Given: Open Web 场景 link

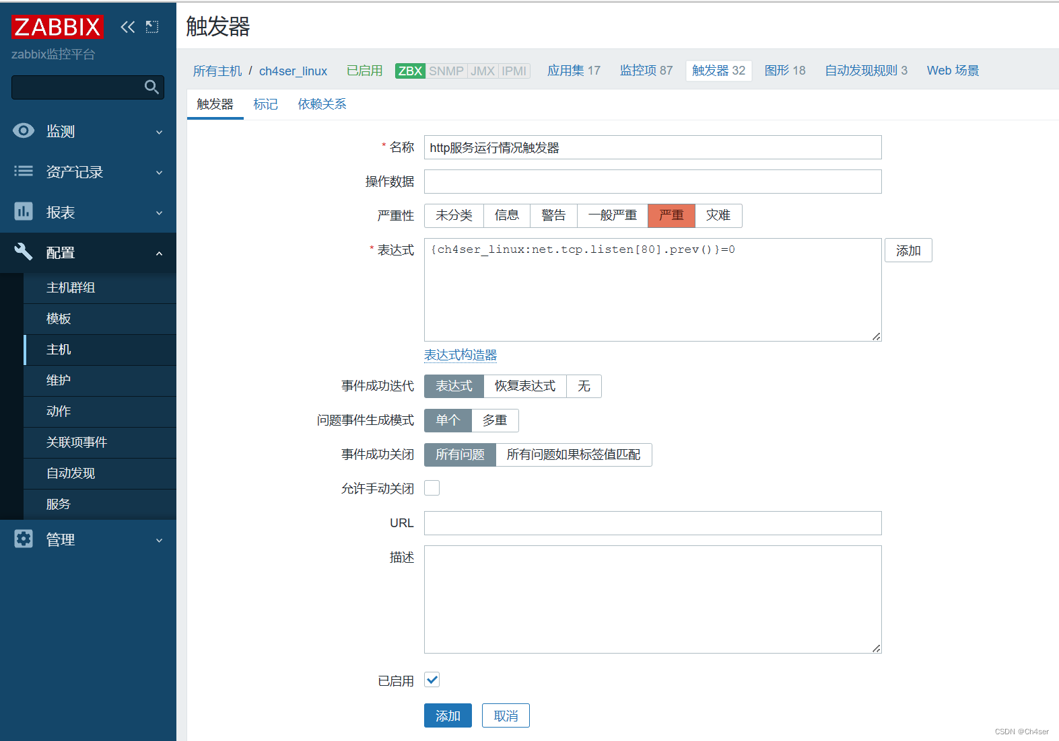Looking at the screenshot, I should 953,71.
